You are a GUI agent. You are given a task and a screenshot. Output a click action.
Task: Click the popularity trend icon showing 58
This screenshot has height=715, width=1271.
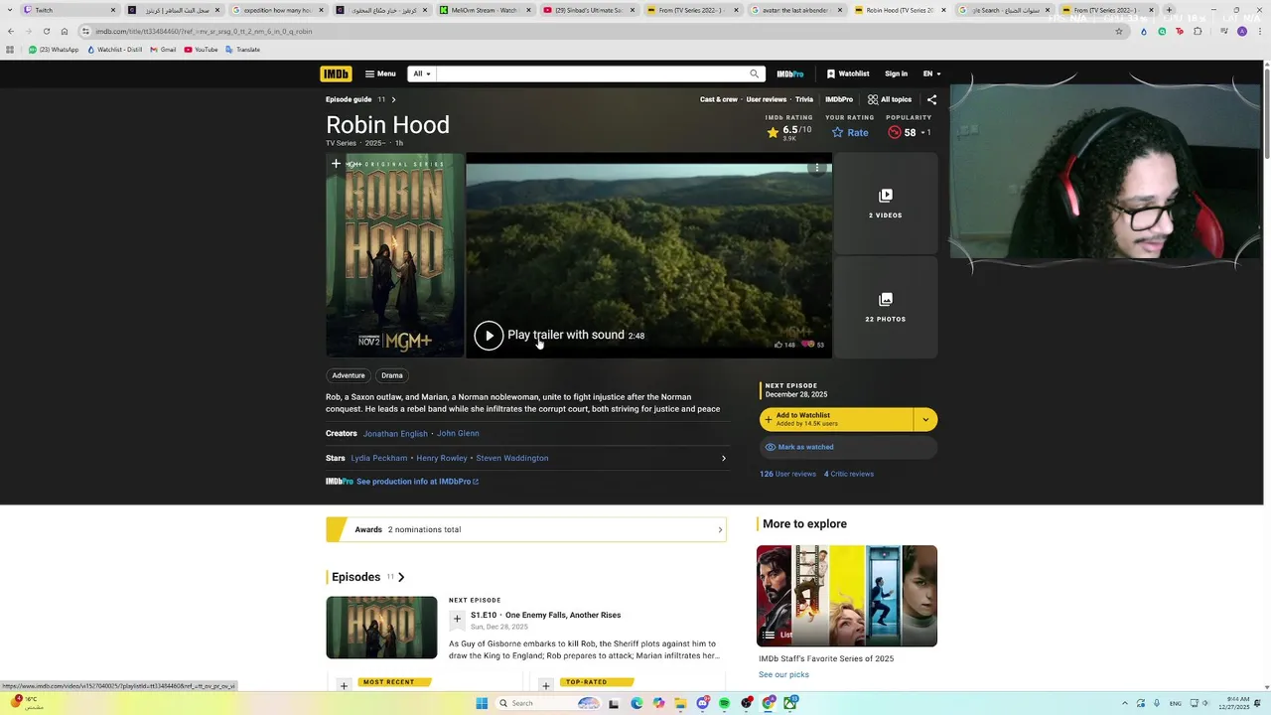895,132
